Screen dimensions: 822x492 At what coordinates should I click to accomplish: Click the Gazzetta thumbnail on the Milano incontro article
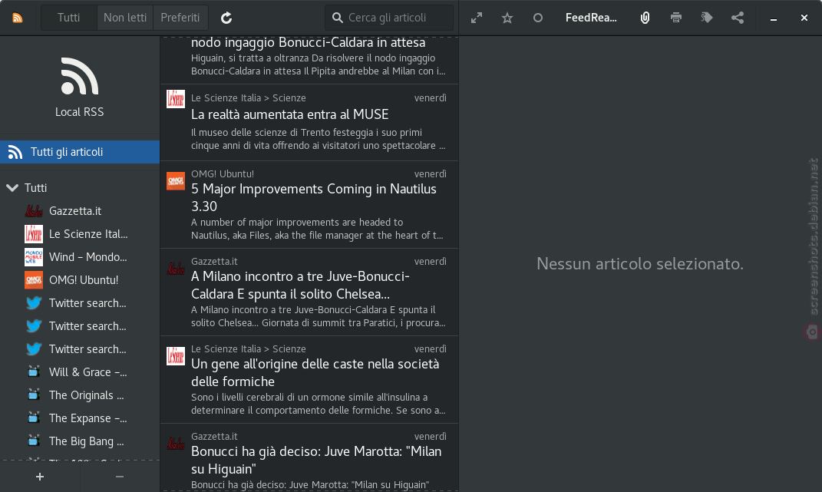pos(176,269)
